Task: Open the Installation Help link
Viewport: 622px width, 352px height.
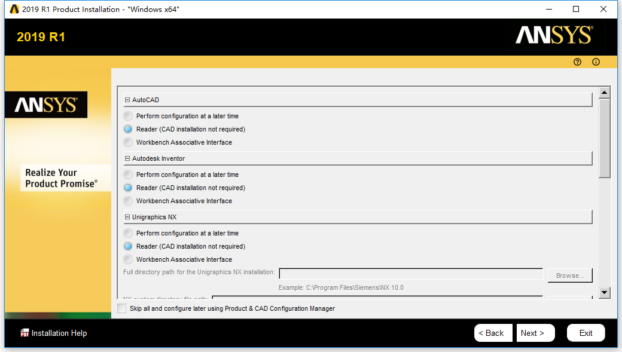Action: (x=59, y=333)
